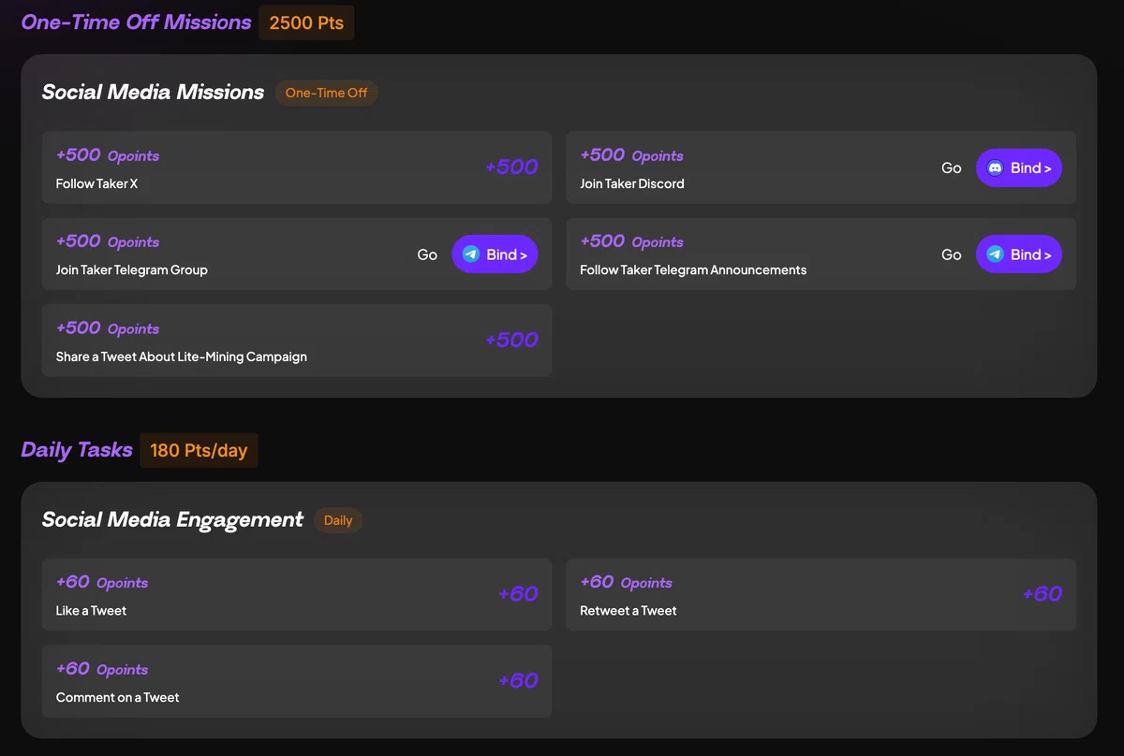Bind Telegram for Follow Taker Telegram Announcements
Image resolution: width=1124 pixels, height=756 pixels.
click(x=1019, y=254)
